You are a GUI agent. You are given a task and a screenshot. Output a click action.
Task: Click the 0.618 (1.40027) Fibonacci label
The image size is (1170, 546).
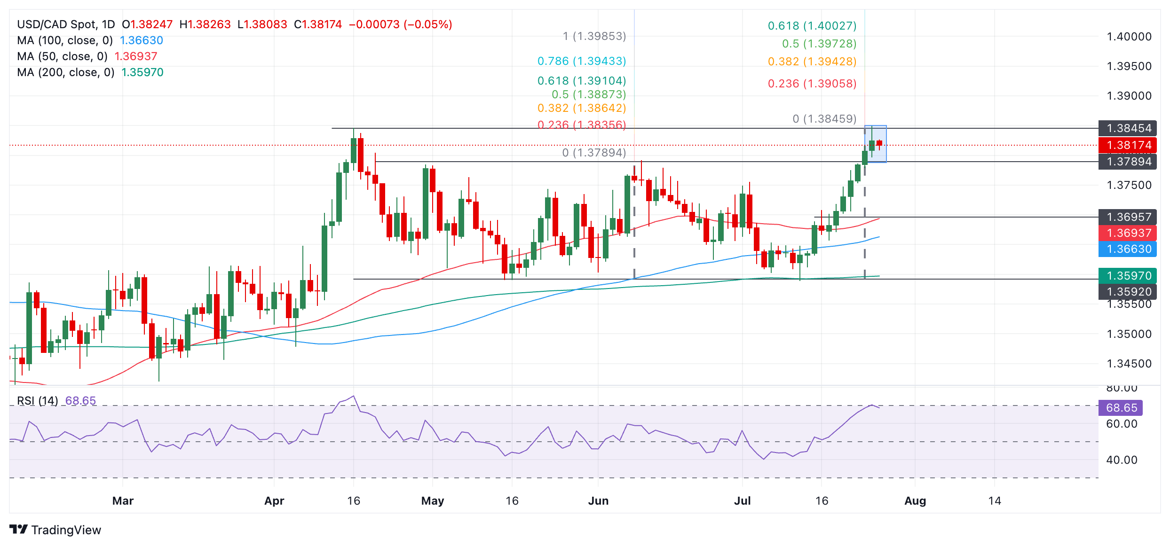pos(812,26)
